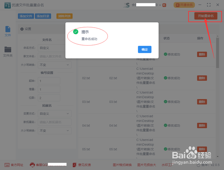Click the 修改成功 status in the 04.txt row
The width and height of the screenshot is (224, 170).
point(172,126)
